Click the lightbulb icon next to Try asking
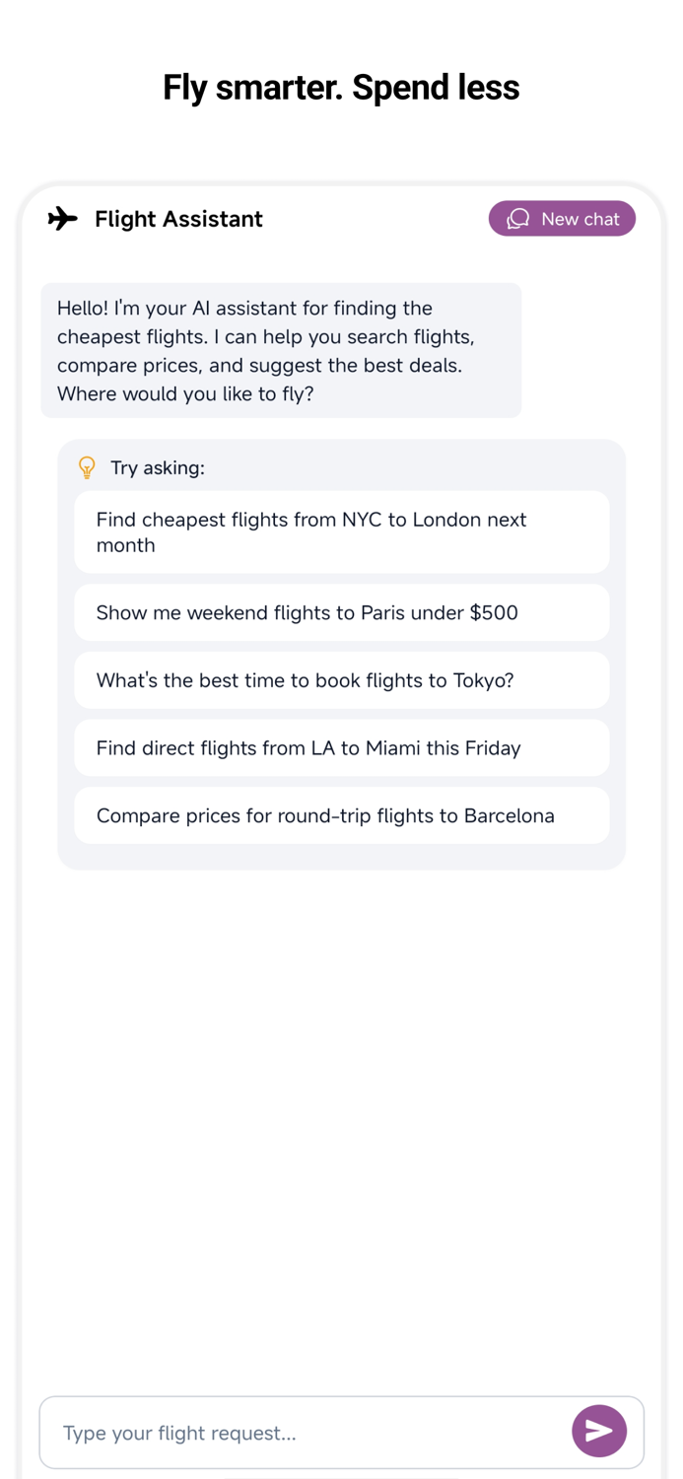 tap(87, 467)
